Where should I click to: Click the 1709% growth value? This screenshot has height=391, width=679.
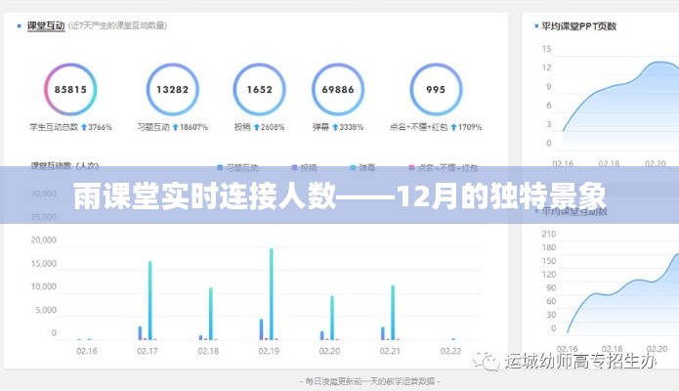point(470,127)
